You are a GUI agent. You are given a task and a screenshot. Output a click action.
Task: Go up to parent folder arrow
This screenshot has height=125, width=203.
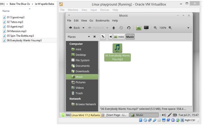click(x=114, y=28)
